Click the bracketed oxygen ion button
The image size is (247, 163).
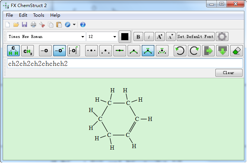click(x=74, y=51)
